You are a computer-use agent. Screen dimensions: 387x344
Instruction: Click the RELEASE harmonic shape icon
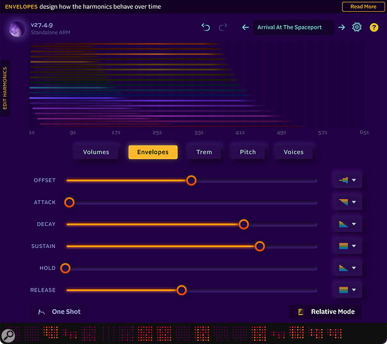[x=343, y=290]
